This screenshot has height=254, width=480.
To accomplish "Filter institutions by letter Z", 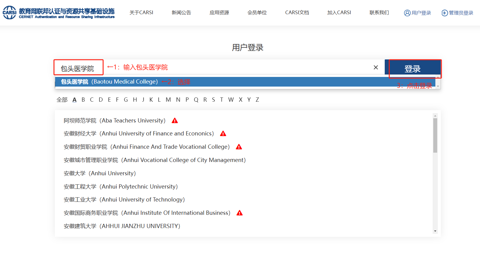I will [x=257, y=100].
